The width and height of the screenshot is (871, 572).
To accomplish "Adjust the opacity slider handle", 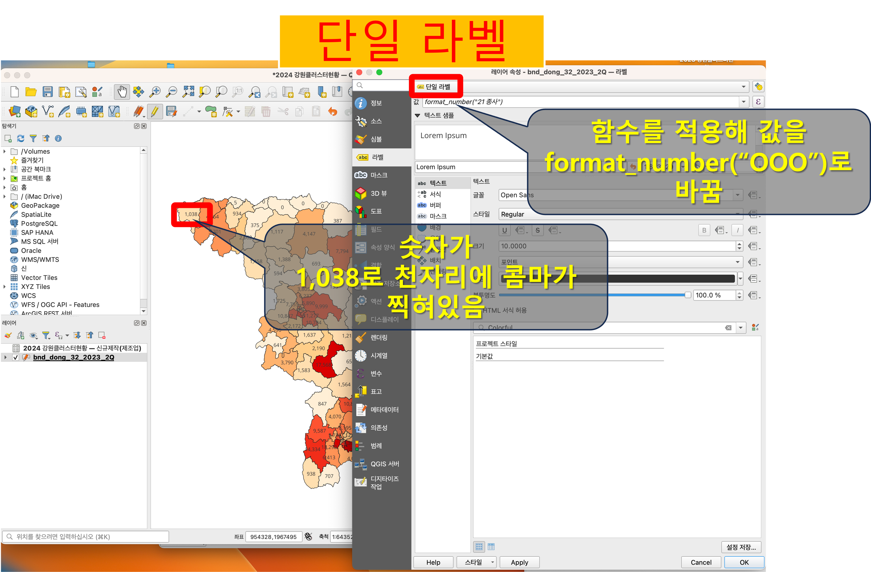I will tap(688, 295).
